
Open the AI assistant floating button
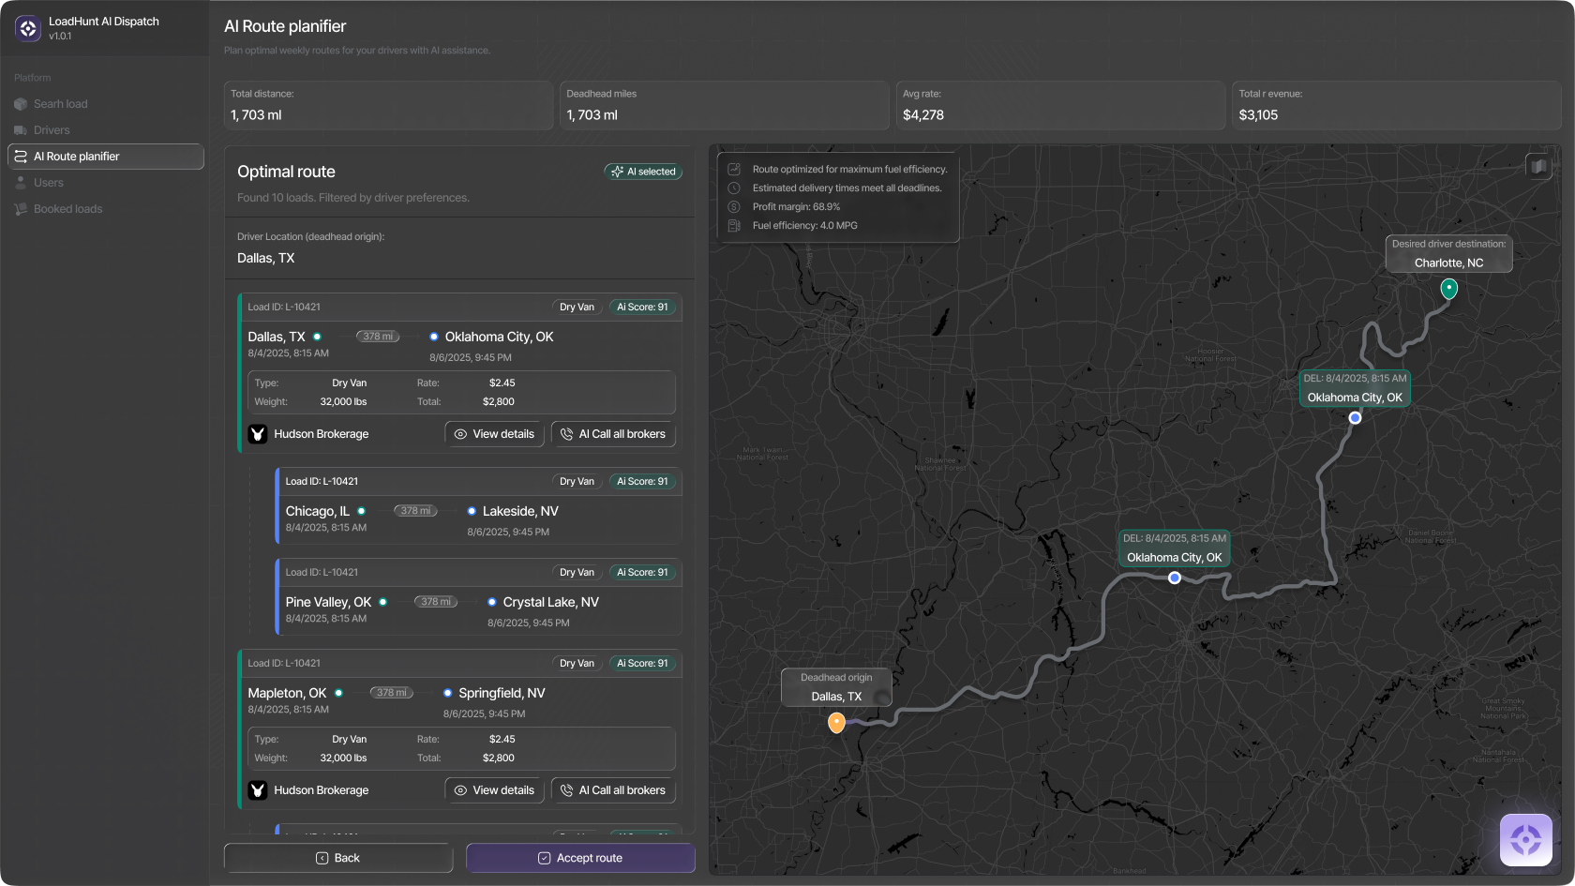(1525, 839)
